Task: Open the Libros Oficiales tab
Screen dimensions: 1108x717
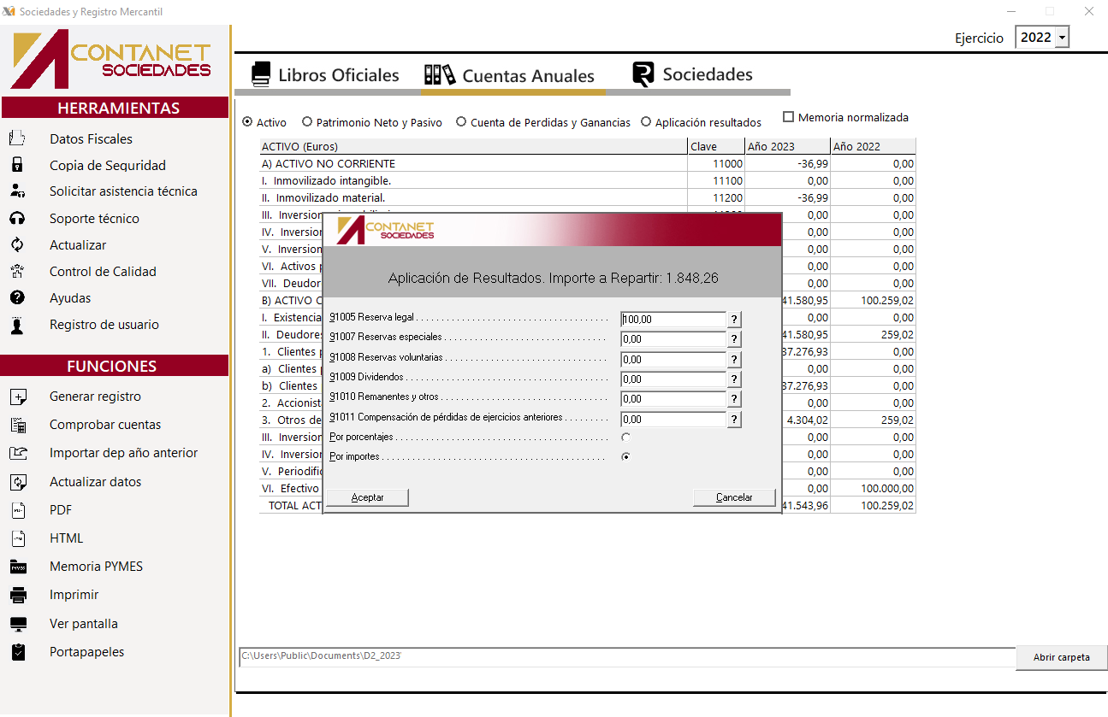Action: (326, 74)
